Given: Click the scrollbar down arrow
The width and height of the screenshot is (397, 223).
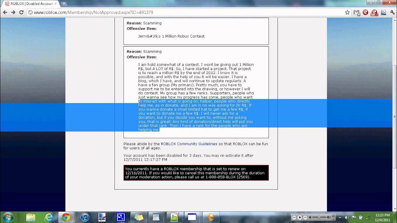Looking at the screenshot, I should point(395,208).
